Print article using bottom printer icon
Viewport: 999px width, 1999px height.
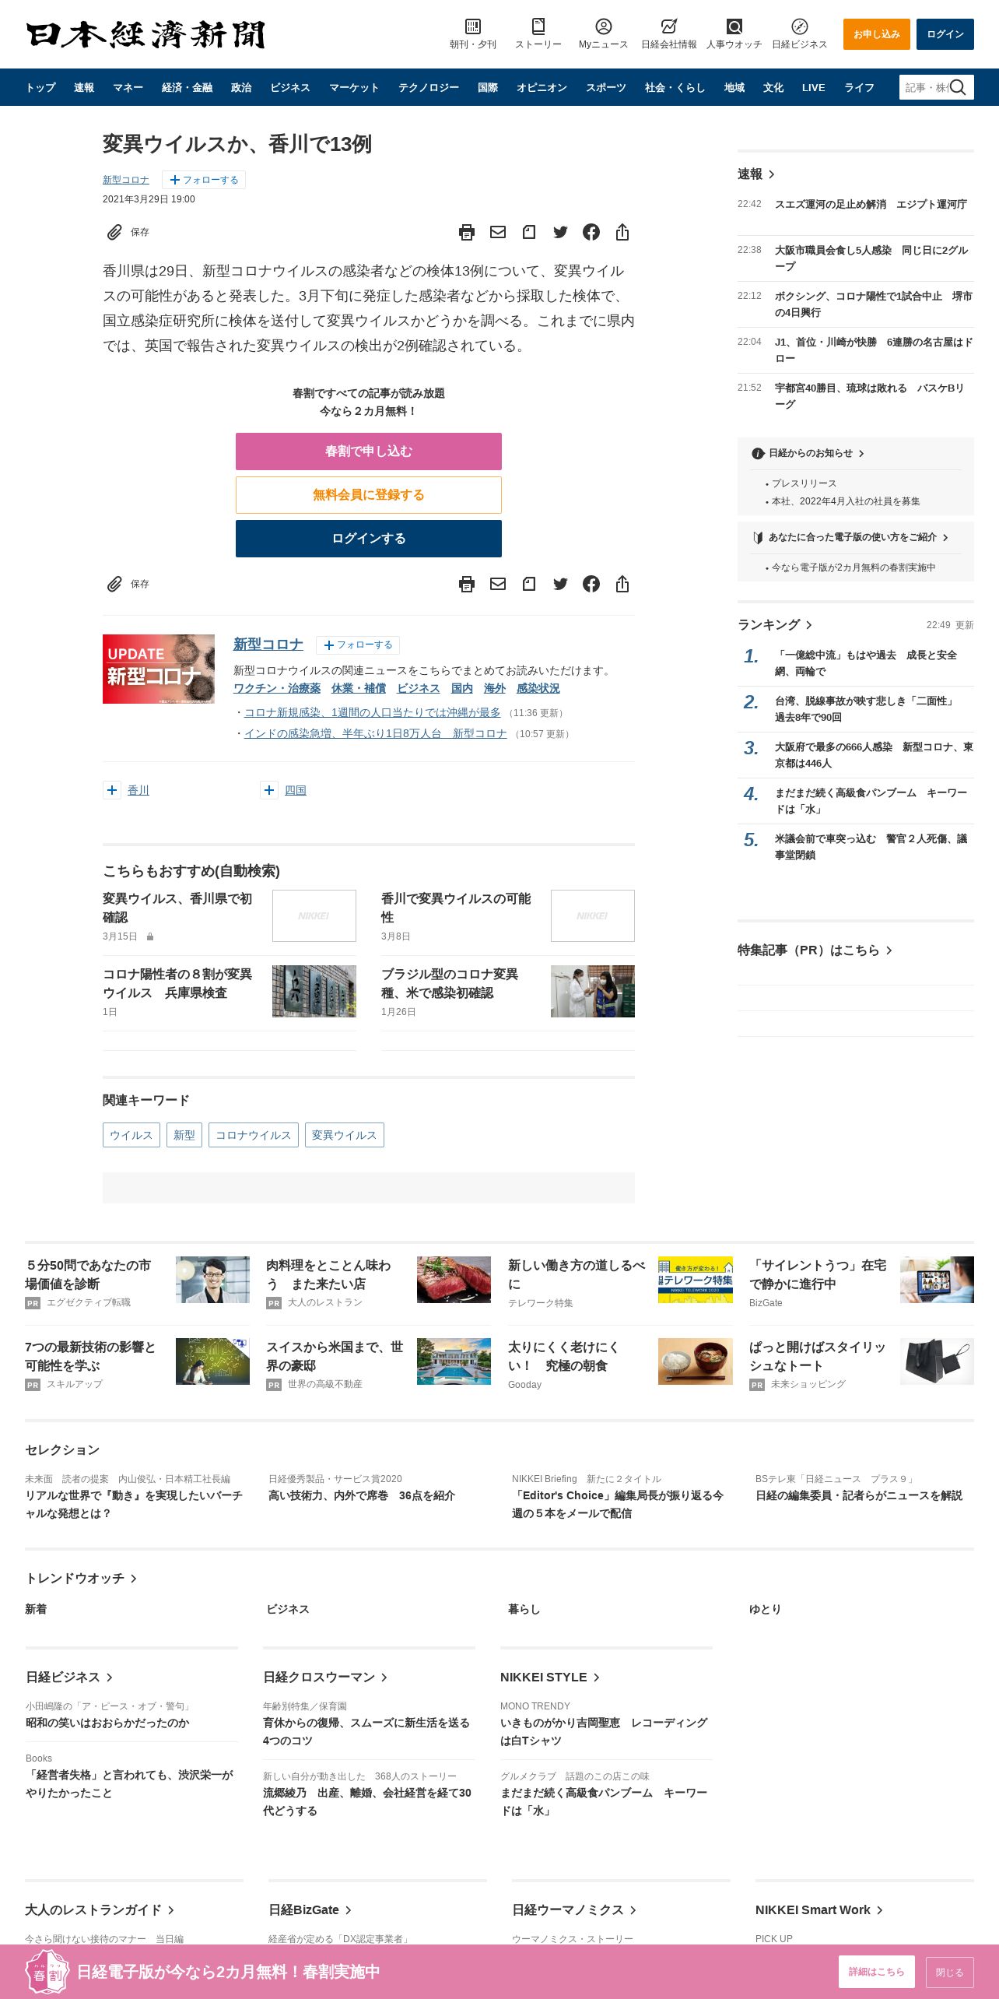point(467,584)
